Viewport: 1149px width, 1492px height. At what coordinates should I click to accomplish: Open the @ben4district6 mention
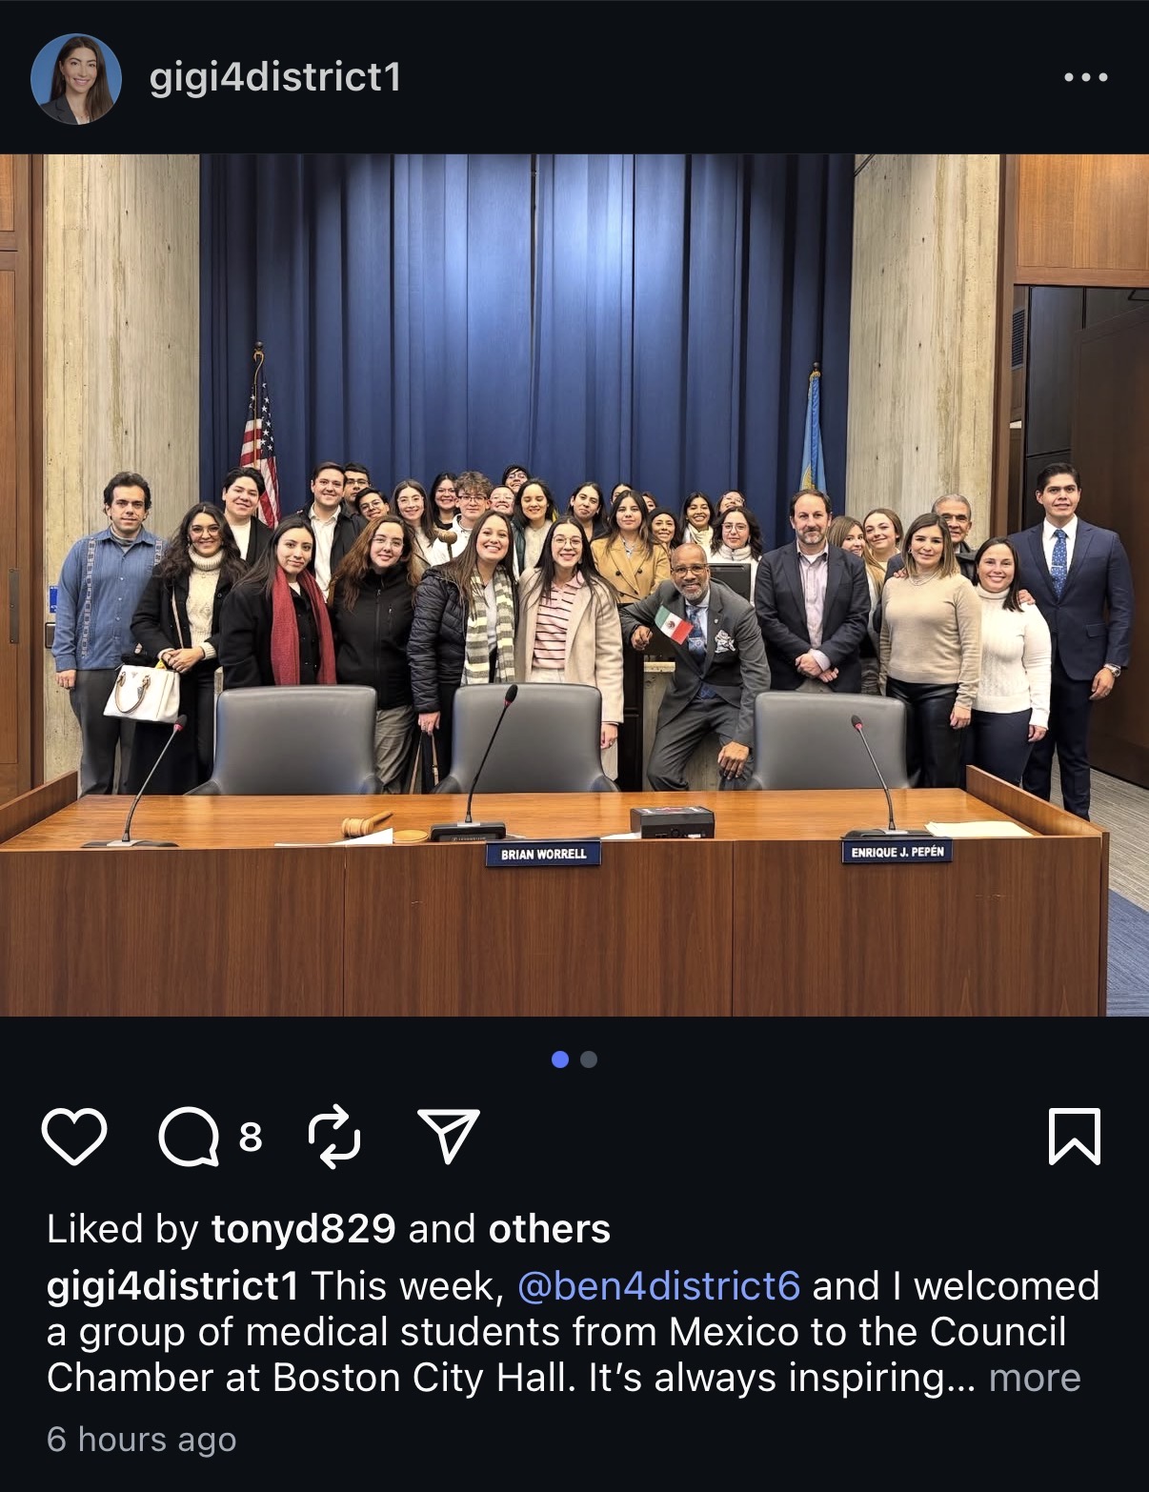point(658,1286)
